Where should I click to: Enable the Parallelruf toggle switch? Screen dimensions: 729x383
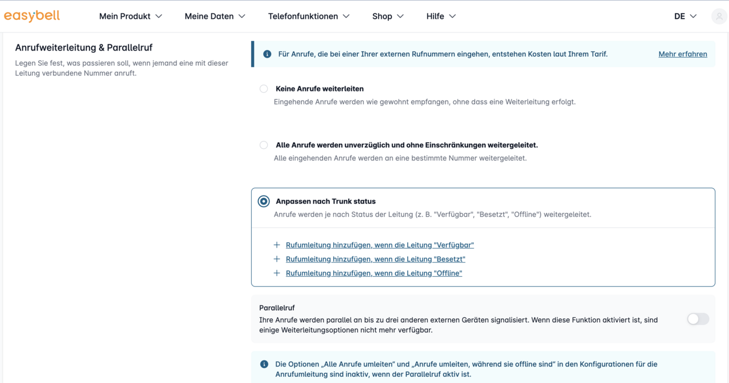click(x=698, y=319)
